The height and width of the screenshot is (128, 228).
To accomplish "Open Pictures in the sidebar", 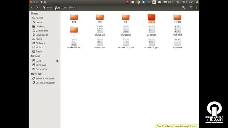I will [39, 43].
